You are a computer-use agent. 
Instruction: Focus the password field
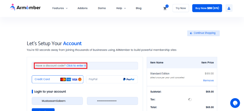(112, 101)
